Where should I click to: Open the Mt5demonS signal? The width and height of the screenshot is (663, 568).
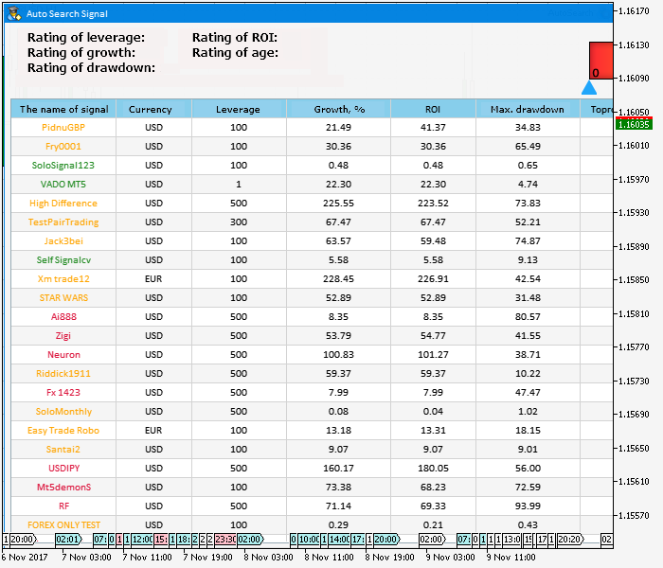pos(63,487)
